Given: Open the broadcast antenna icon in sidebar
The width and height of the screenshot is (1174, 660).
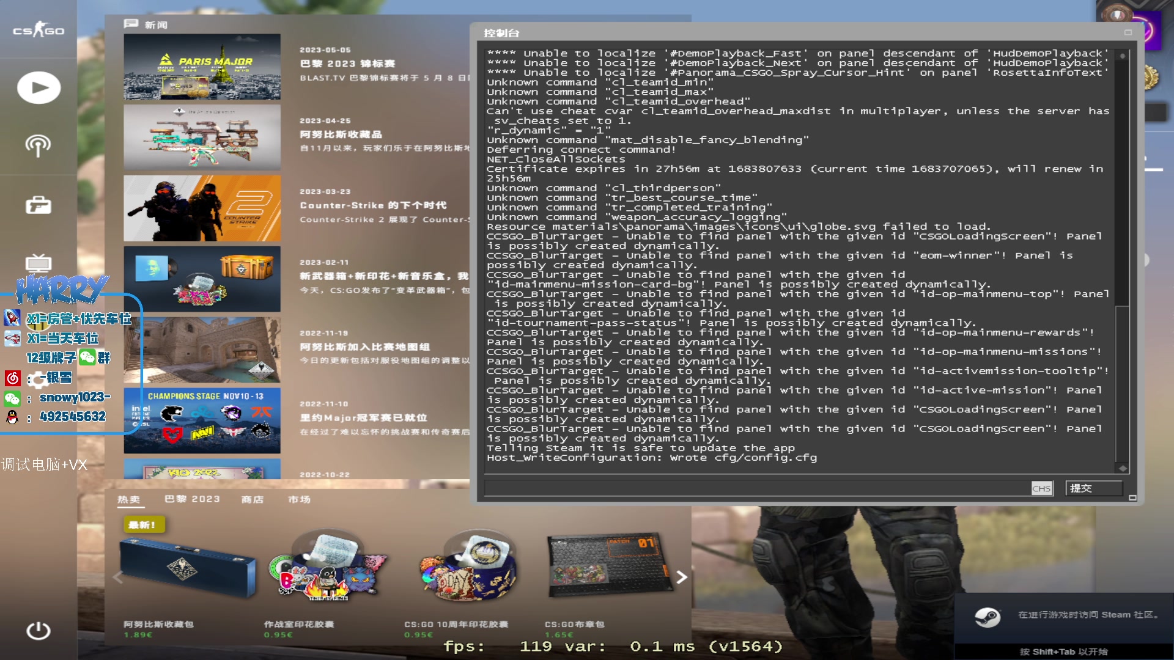Looking at the screenshot, I should pyautogui.click(x=38, y=146).
